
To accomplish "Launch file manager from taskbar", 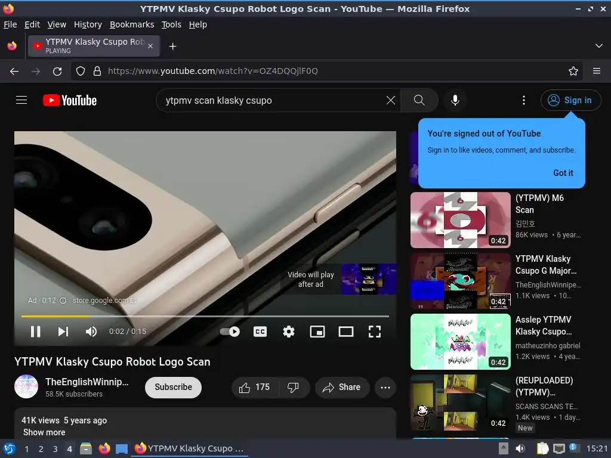I will point(86,448).
